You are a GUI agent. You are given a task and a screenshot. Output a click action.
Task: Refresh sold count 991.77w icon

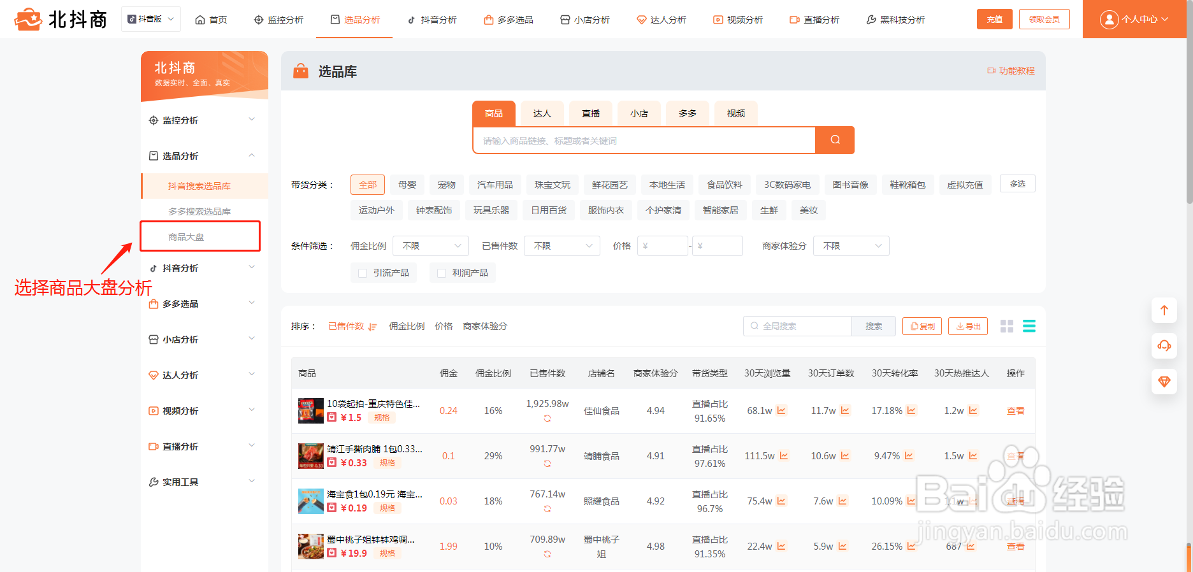[x=547, y=464]
